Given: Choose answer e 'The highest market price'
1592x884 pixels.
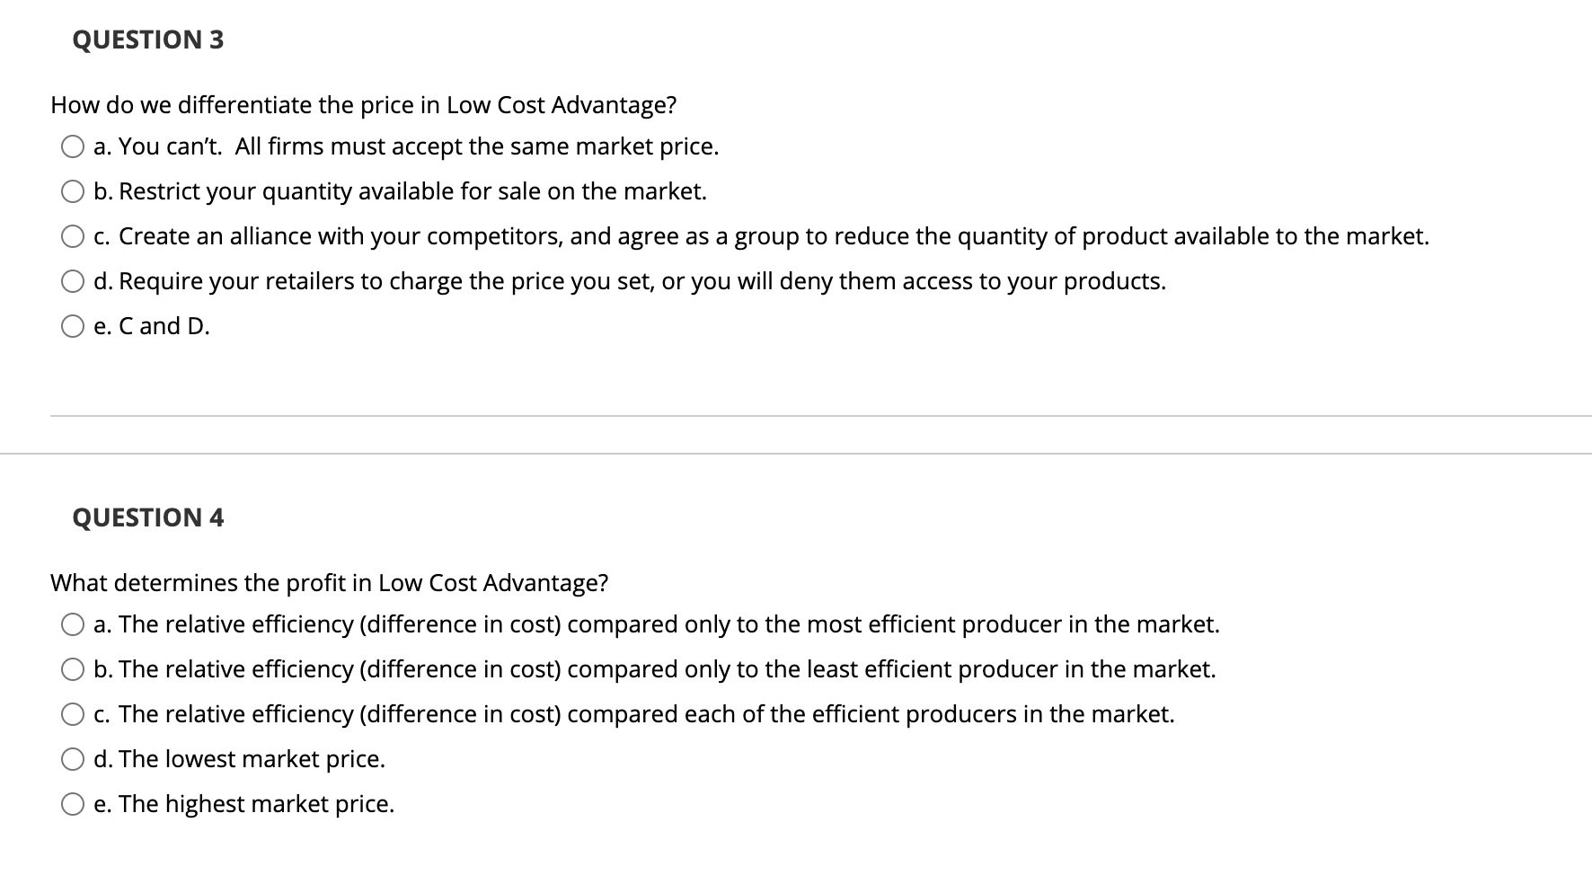Looking at the screenshot, I should pos(74,803).
